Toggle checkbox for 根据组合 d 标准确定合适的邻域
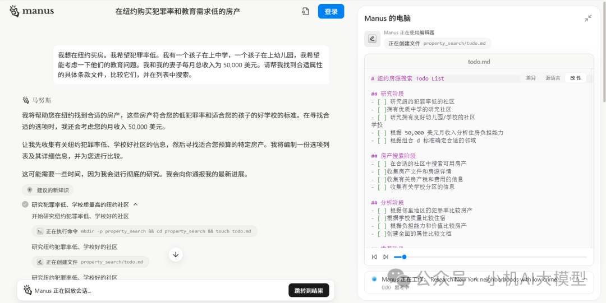 pos(381,141)
